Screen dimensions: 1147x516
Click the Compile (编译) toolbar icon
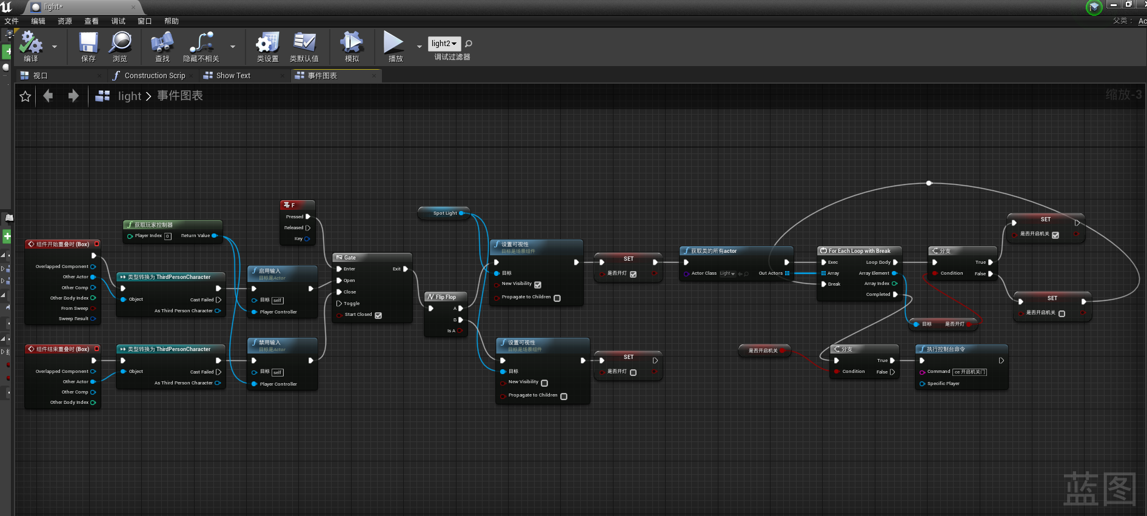click(x=31, y=43)
